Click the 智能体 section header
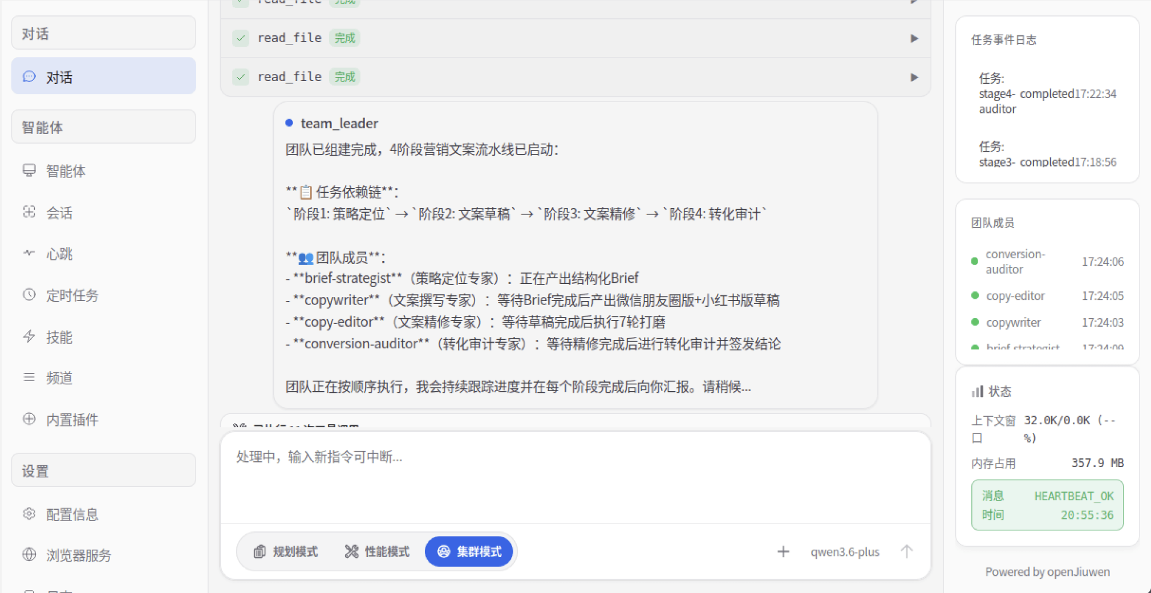This screenshot has width=1151, height=593. (103, 127)
